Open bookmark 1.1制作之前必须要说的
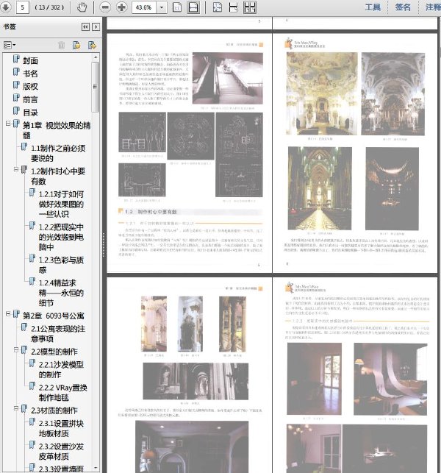Viewport: 441px width, 473px height. coord(58,153)
